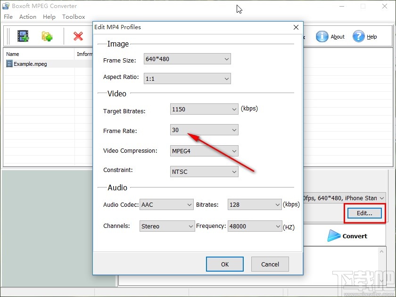The width and height of the screenshot is (396, 297).
Task: Click the Add folder toolbar icon
Action: [x=46, y=36]
